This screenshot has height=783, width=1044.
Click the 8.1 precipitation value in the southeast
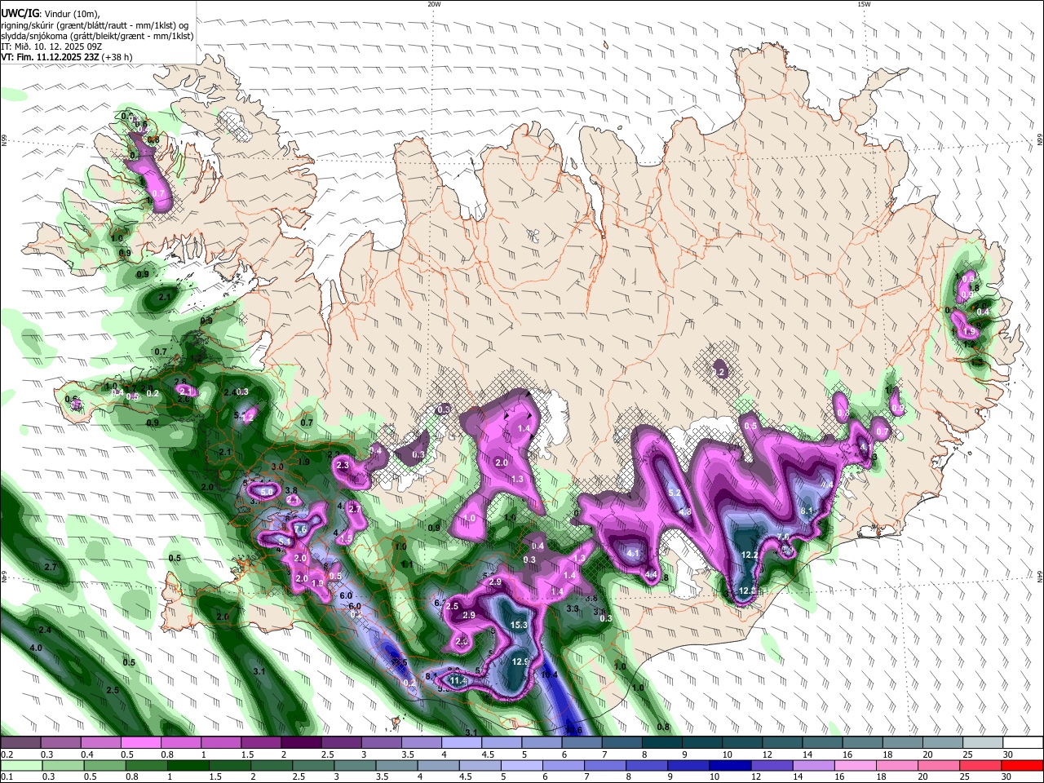[x=807, y=511]
